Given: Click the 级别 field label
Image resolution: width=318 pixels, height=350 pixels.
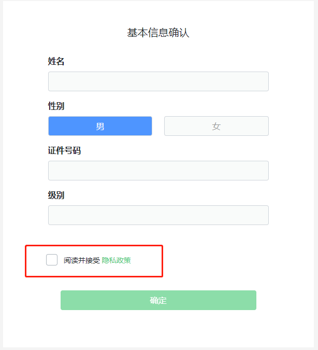Looking at the screenshot, I should click(56, 195).
